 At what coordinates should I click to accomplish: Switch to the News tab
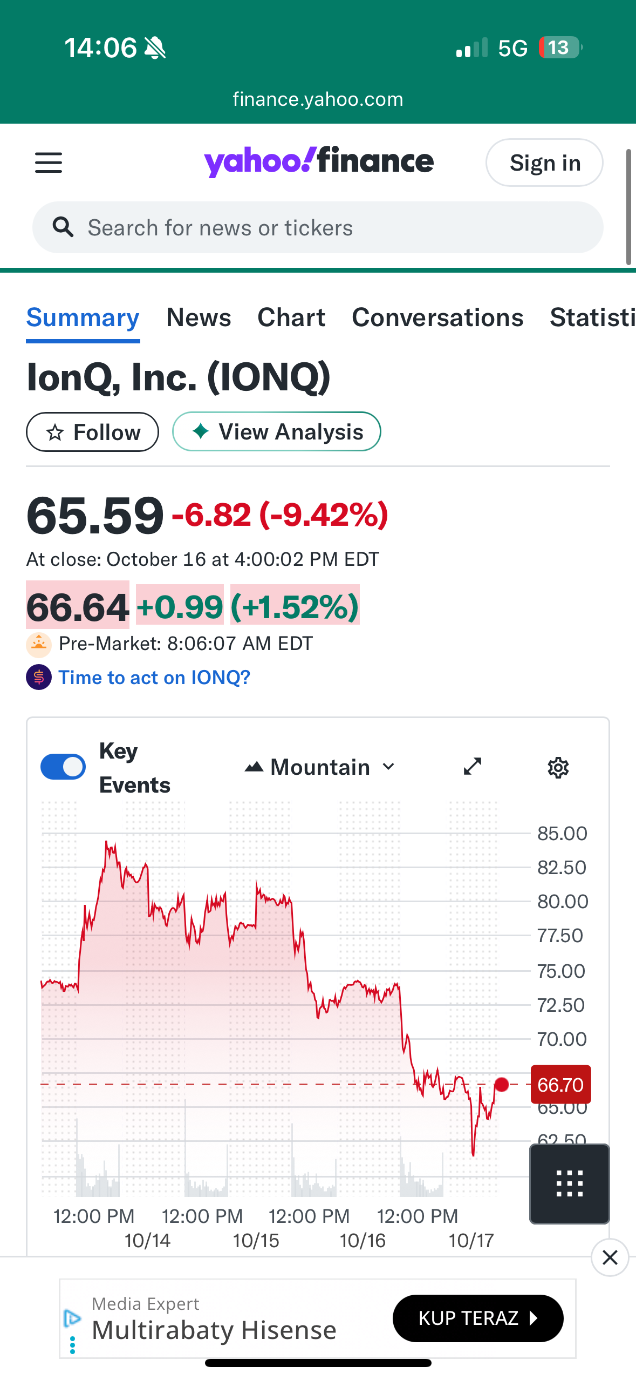[x=199, y=317]
